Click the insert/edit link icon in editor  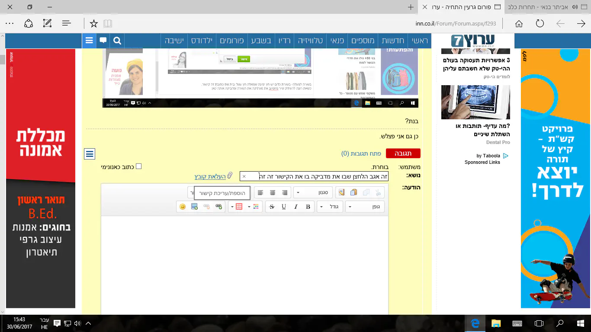(x=218, y=207)
